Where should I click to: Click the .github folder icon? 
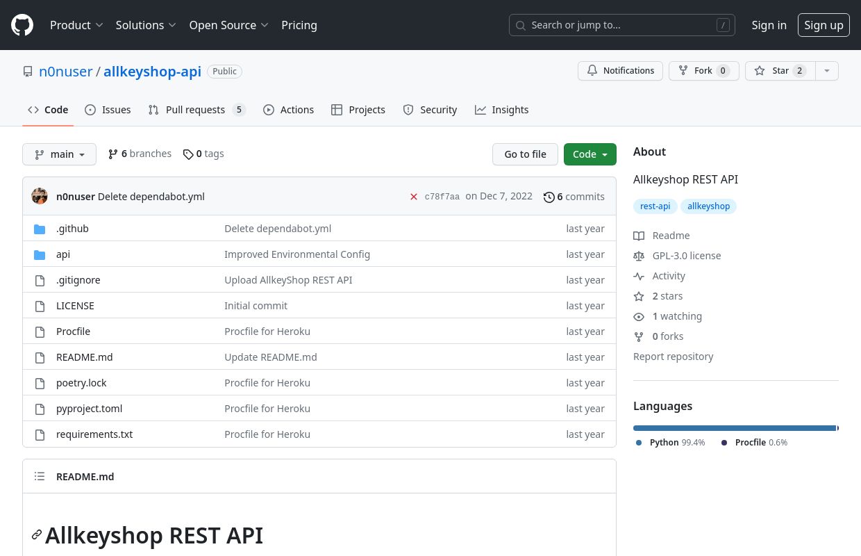[x=40, y=229]
